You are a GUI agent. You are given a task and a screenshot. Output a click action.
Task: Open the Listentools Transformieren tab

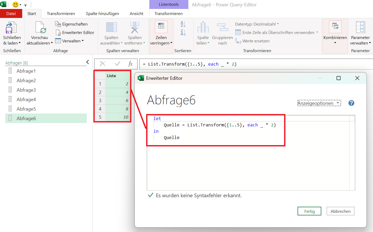tap(169, 13)
